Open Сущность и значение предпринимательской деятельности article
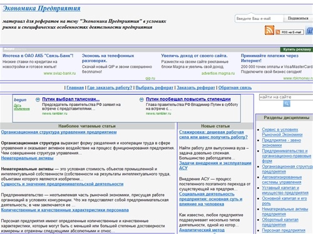The image size is (313, 234). 62,184
